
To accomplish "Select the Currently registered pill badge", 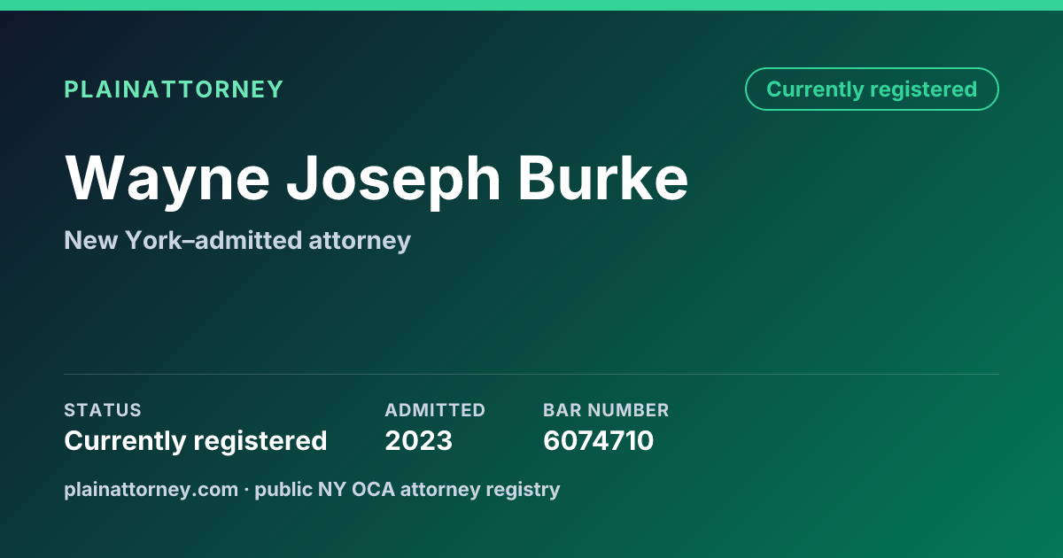I will [x=872, y=89].
